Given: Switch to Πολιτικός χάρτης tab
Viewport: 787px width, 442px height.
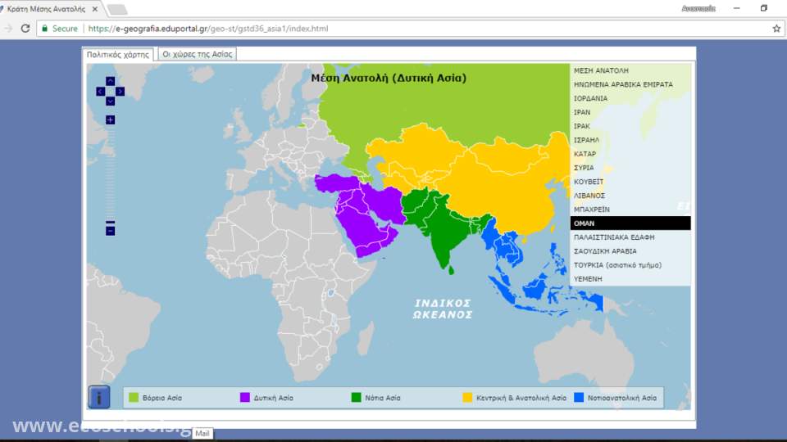Looking at the screenshot, I should click(119, 54).
